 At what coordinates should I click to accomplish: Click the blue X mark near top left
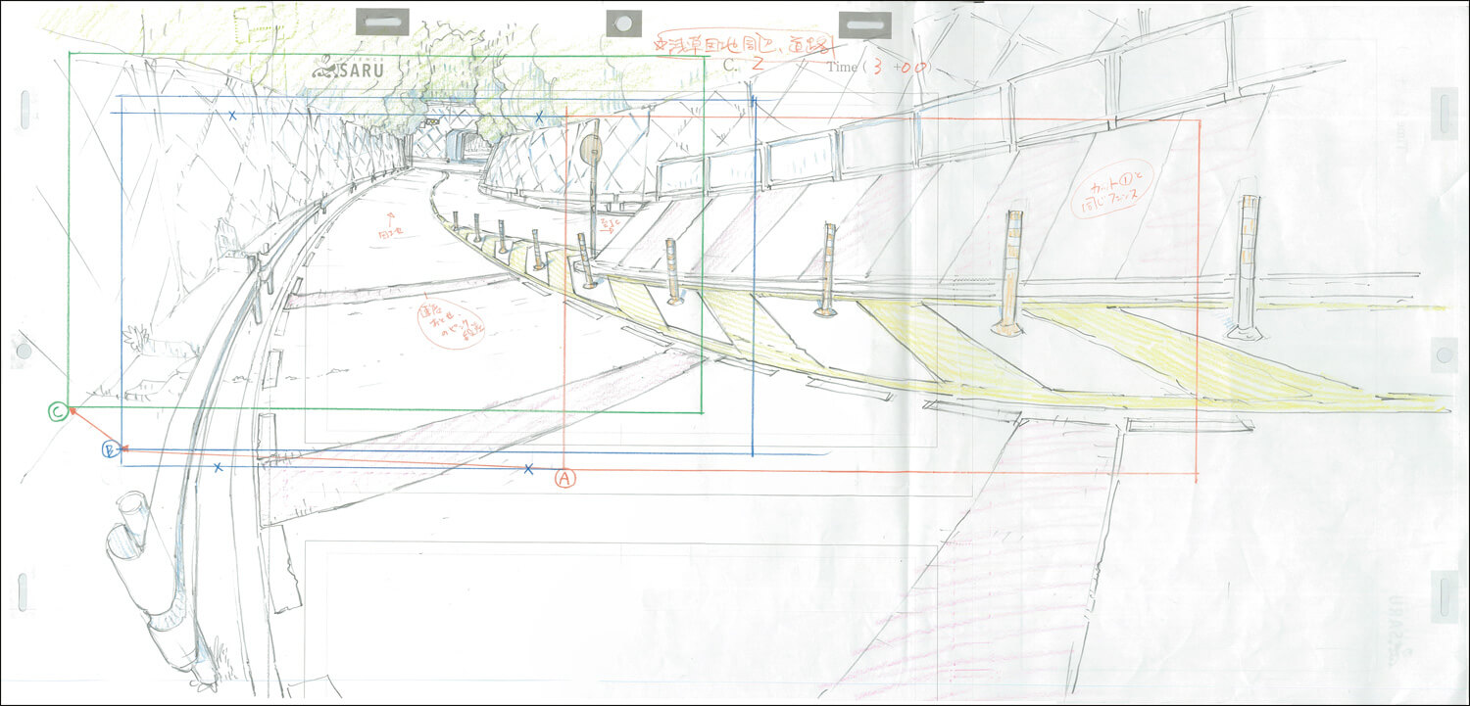click(x=232, y=116)
